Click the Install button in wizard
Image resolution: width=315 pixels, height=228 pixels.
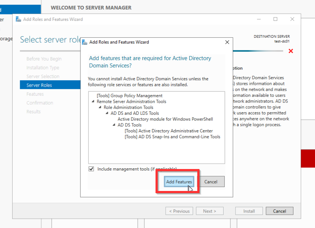(x=249, y=211)
